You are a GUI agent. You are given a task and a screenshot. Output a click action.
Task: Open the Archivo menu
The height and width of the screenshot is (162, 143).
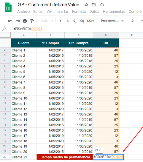[x=23, y=11]
